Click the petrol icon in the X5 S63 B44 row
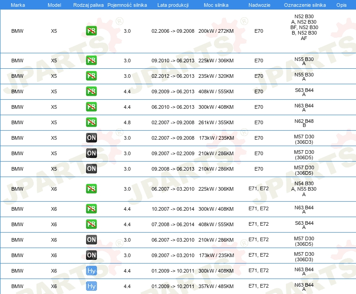This screenshot has width=356, height=294. tap(91, 91)
